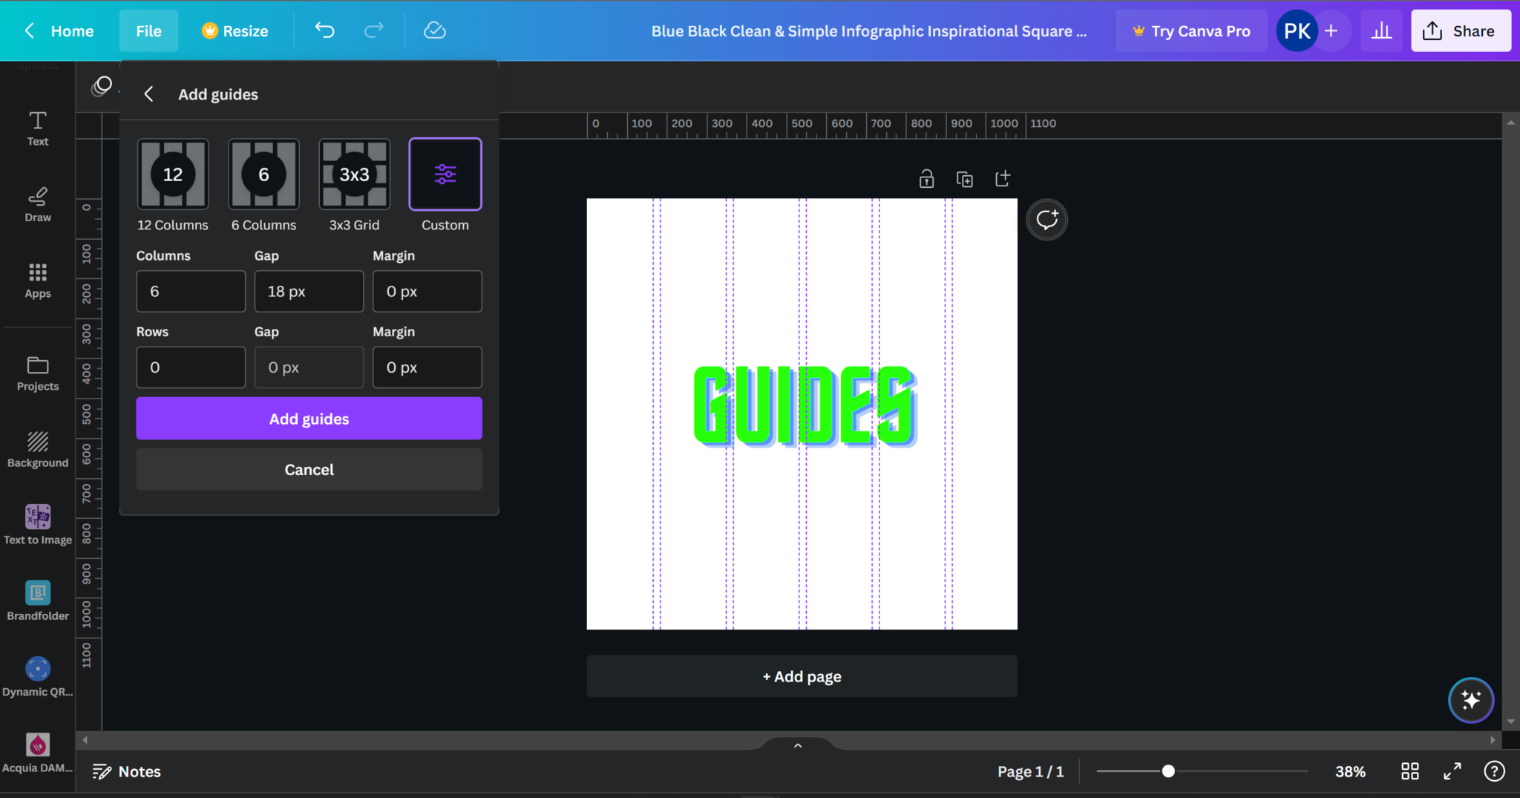
Task: Collapse the bottom panel chevron
Action: point(797,745)
